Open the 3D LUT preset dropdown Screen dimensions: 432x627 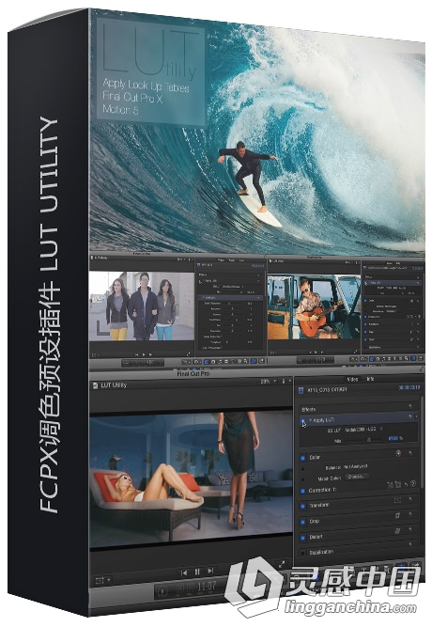tap(363, 429)
